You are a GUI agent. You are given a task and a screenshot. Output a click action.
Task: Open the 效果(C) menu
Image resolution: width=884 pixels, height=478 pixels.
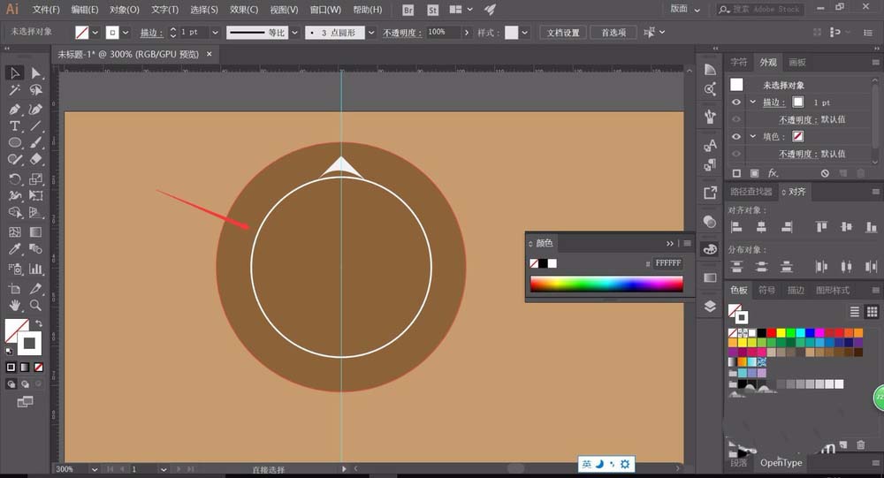[x=244, y=10]
